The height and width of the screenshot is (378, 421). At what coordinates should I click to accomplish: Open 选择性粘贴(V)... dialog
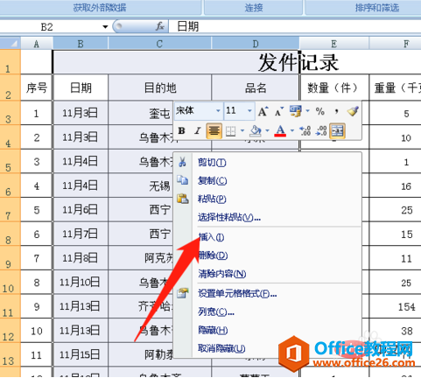[229, 217]
